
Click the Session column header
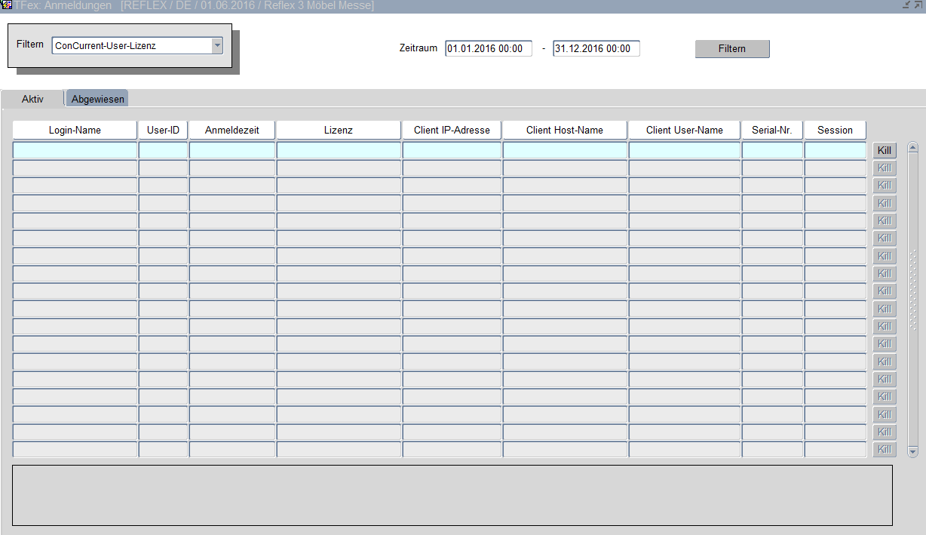[x=835, y=130]
